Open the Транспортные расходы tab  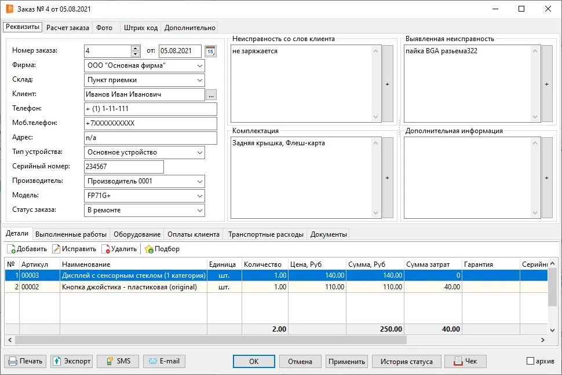point(265,234)
